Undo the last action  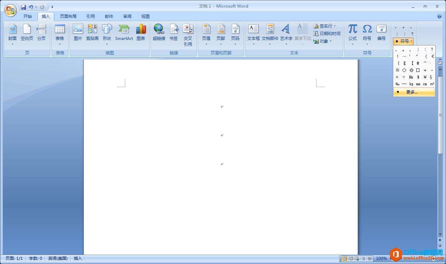(31, 7)
